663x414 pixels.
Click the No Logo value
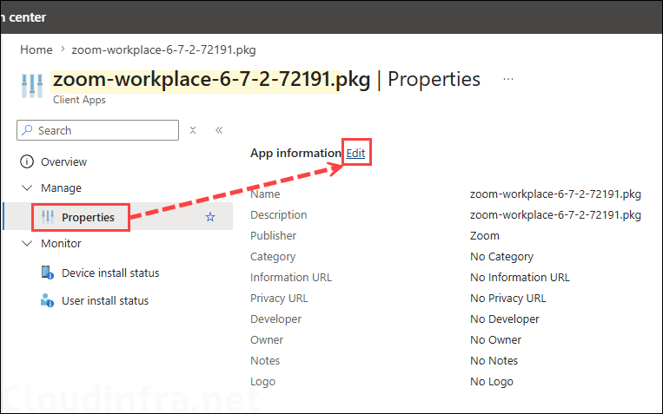point(492,382)
